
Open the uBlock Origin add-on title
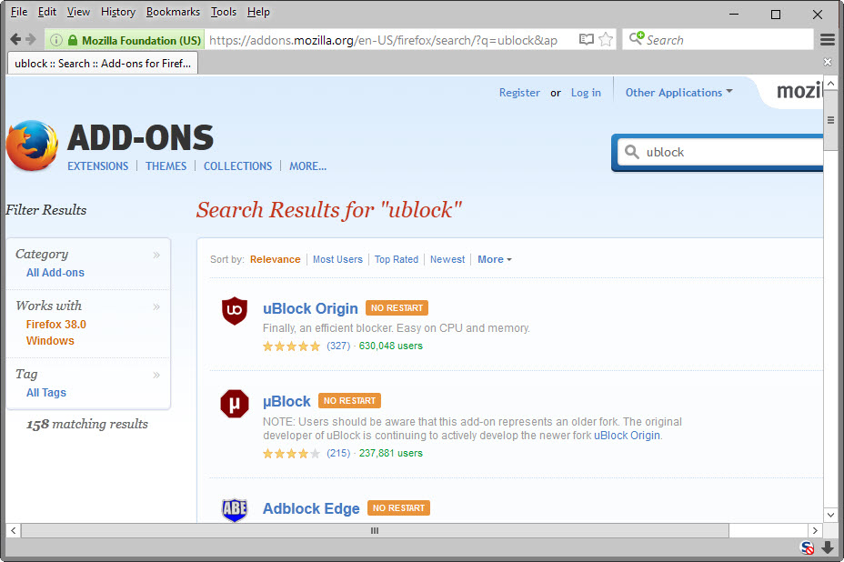click(310, 308)
